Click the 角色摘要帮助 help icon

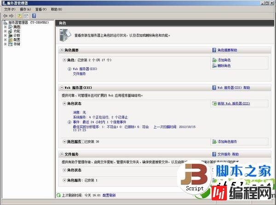[x=214, y=50]
